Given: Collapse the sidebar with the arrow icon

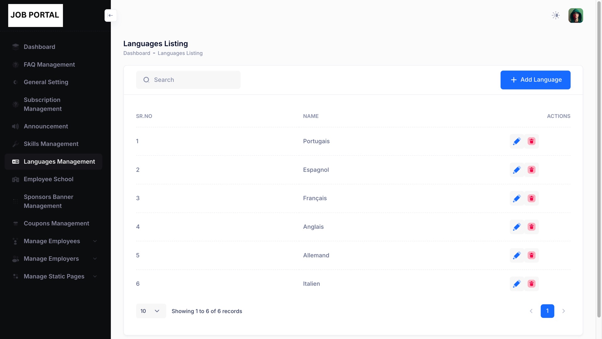Looking at the screenshot, I should pos(111,15).
